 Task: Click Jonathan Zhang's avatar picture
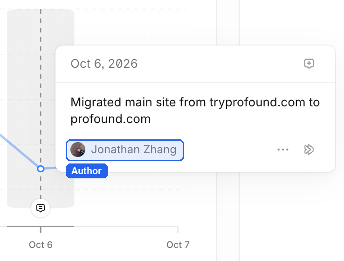pyautogui.click(x=78, y=150)
